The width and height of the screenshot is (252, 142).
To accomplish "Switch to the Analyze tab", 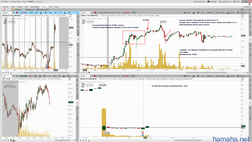I will tap(20, 7).
